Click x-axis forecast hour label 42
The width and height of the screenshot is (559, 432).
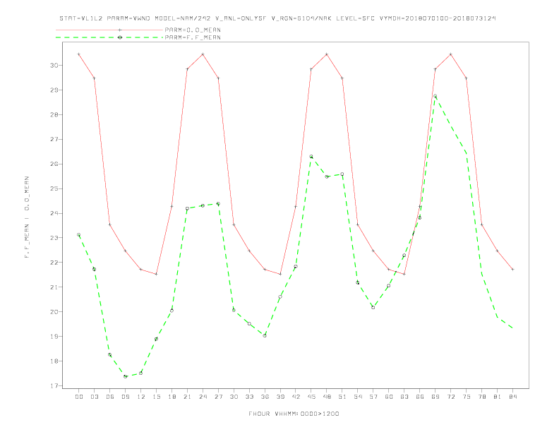pos(296,397)
